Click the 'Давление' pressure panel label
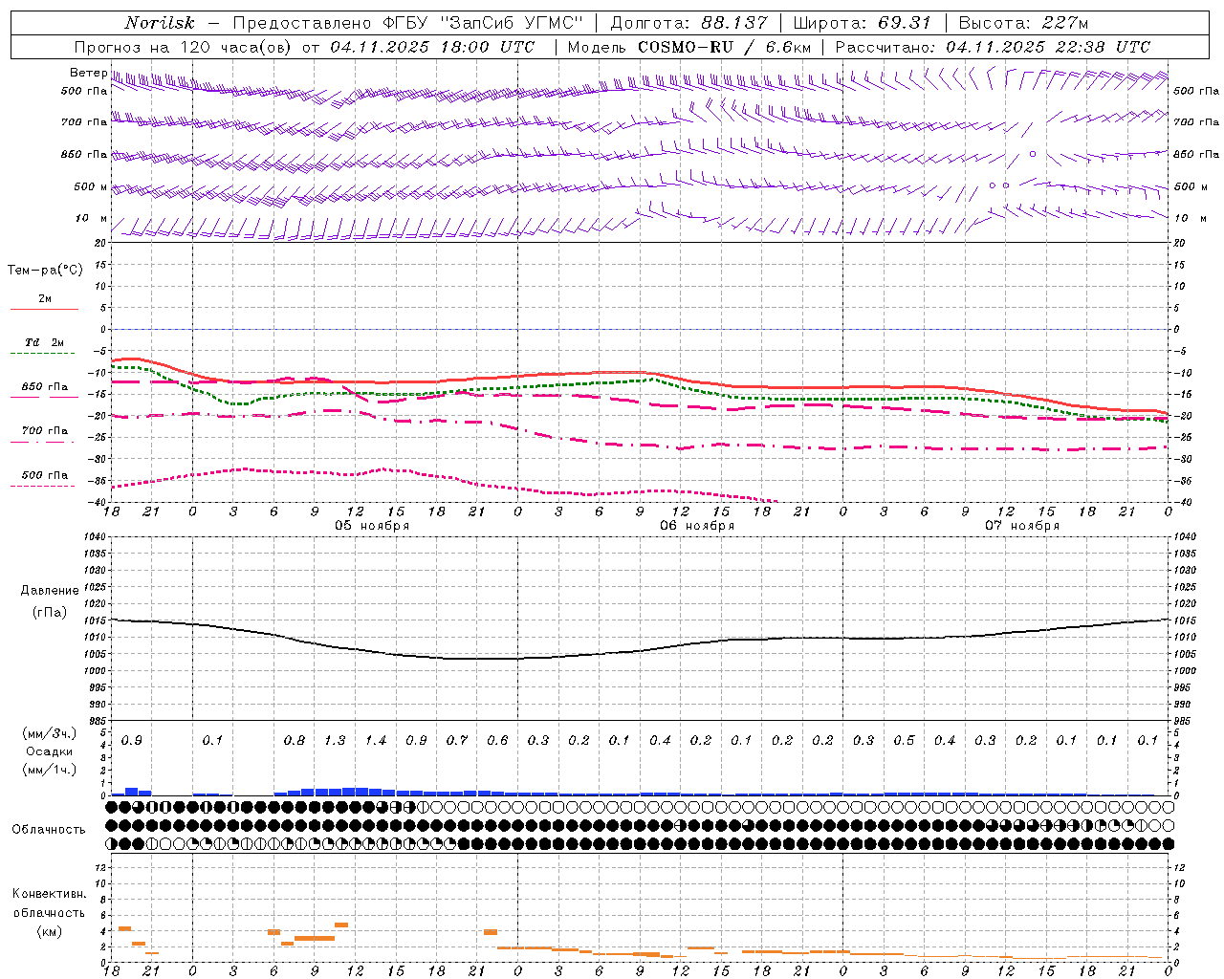The image size is (1224, 979). click(50, 591)
